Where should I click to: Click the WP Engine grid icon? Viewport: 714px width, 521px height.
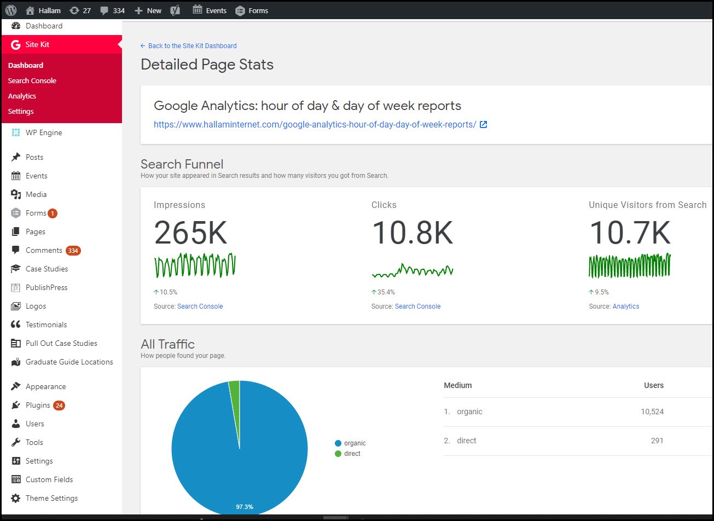click(16, 132)
